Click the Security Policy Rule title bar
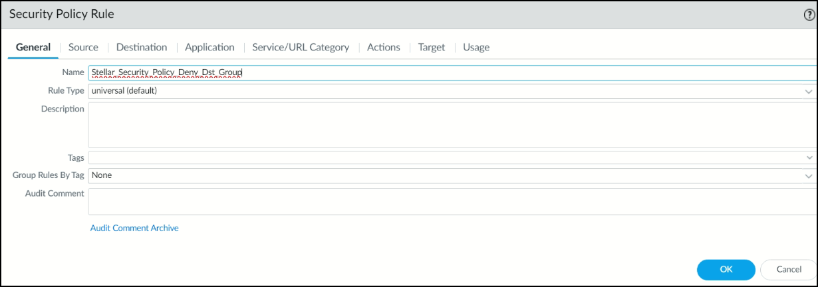 [x=333, y=15]
